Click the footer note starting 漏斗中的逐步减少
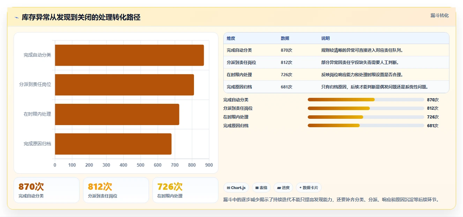The image size is (463, 217). click(x=332, y=200)
